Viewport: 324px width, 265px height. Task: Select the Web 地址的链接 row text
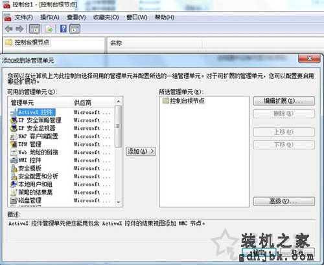coord(38,153)
